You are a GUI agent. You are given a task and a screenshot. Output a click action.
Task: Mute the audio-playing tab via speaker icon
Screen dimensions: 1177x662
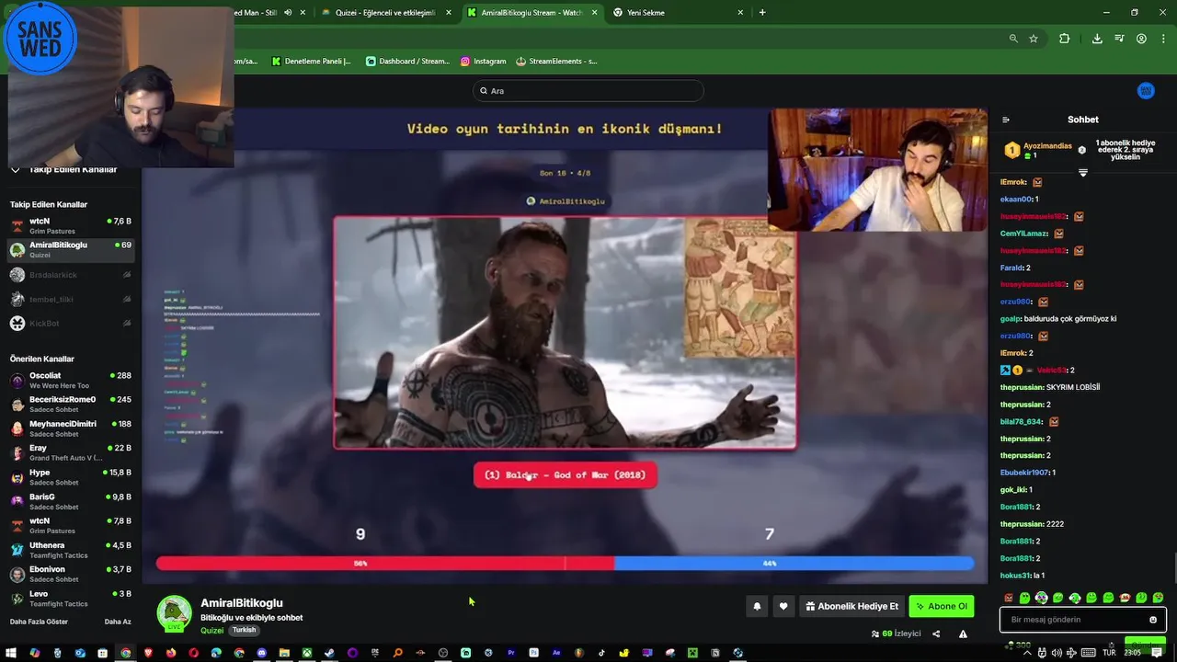click(x=288, y=13)
